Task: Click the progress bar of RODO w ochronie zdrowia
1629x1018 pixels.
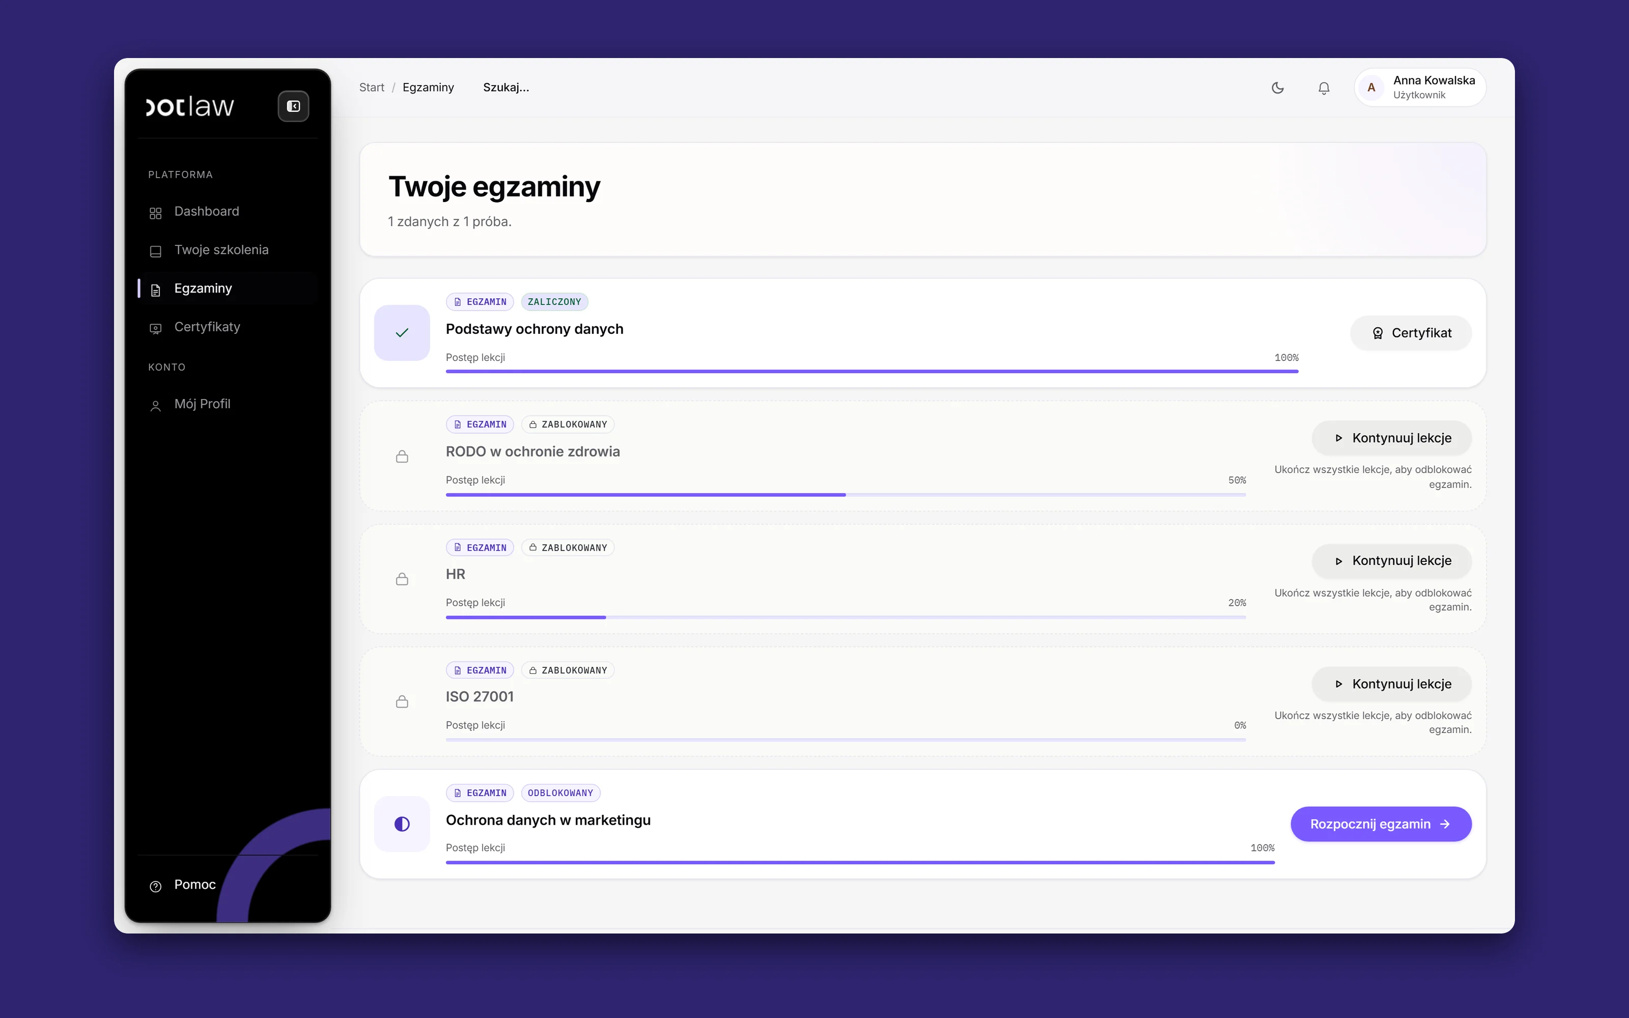Action: (x=846, y=495)
